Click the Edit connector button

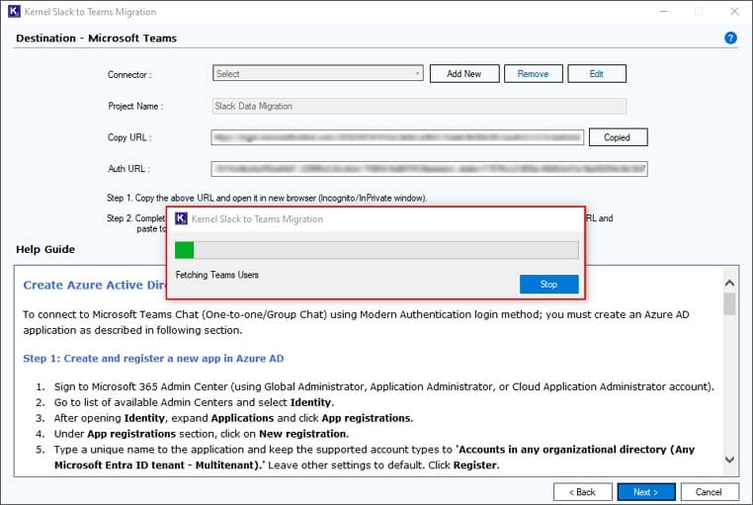[597, 73]
